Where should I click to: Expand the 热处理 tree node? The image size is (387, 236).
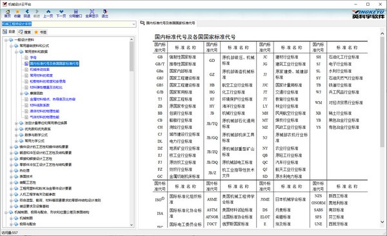(x=11, y=171)
